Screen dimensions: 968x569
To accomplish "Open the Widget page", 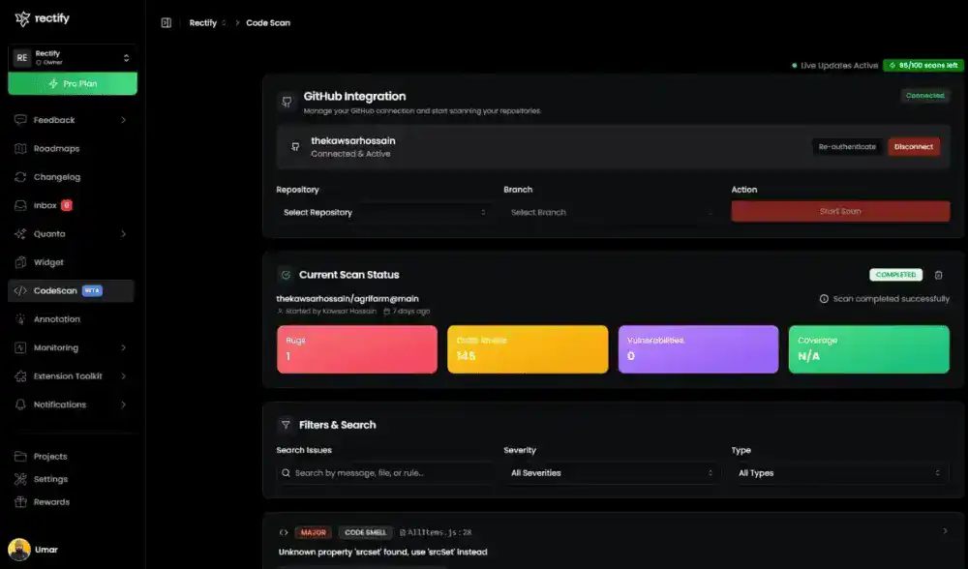I will [48, 262].
